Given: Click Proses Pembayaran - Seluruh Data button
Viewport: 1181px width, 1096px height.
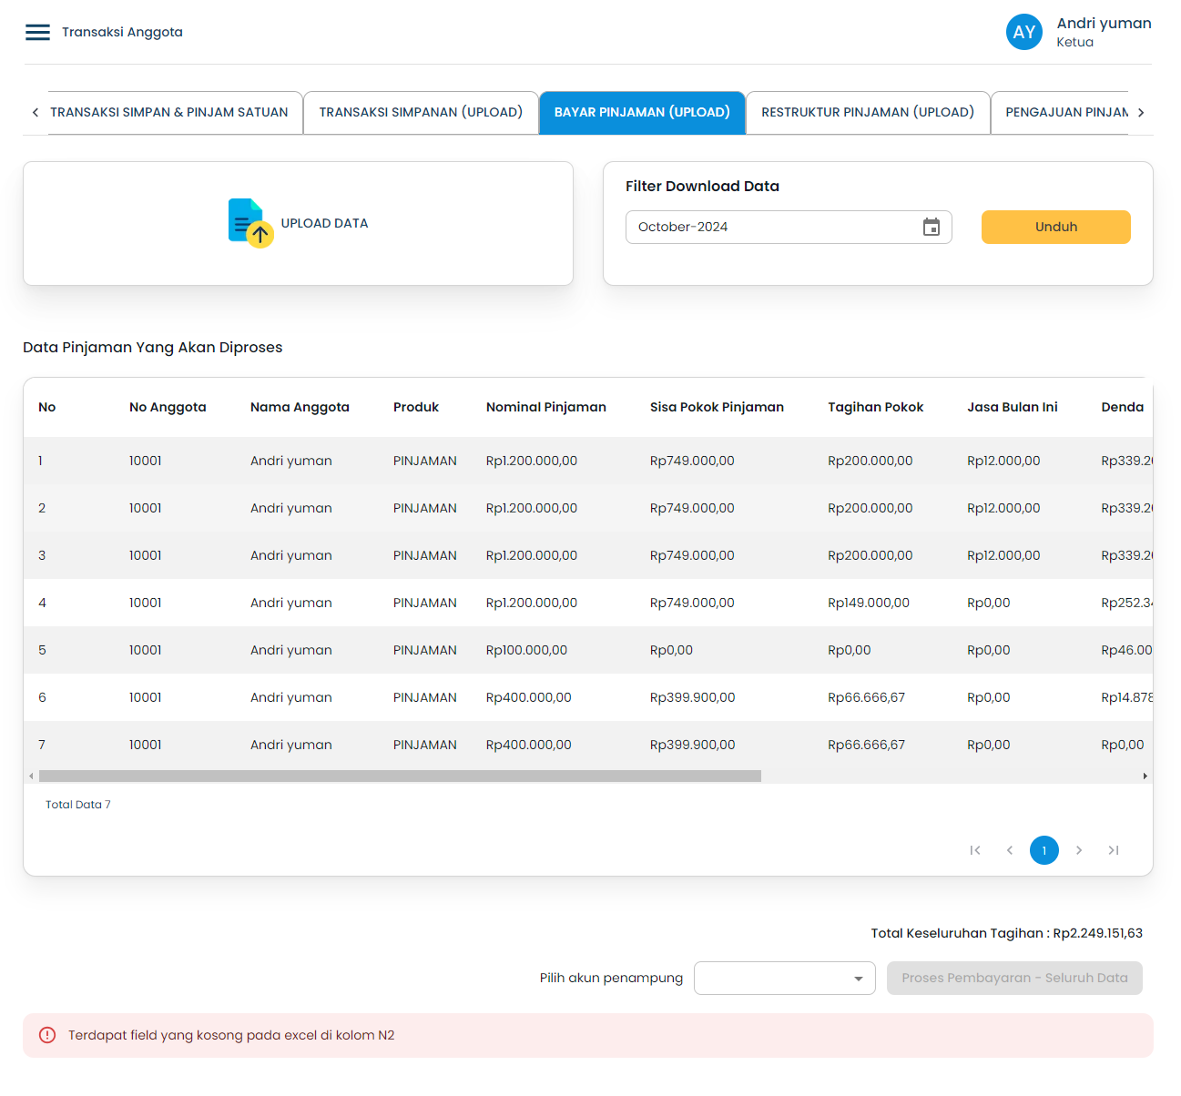Looking at the screenshot, I should click(x=1013, y=979).
